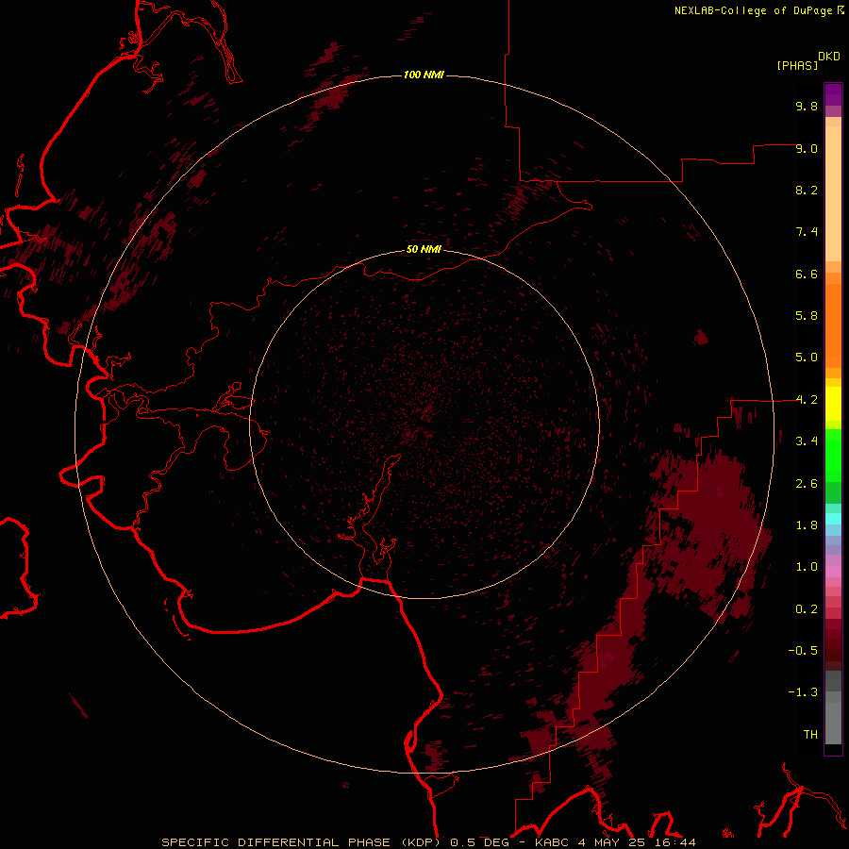Select the 7.4 legend value
The height and width of the screenshot is (849, 849).
pos(807,232)
